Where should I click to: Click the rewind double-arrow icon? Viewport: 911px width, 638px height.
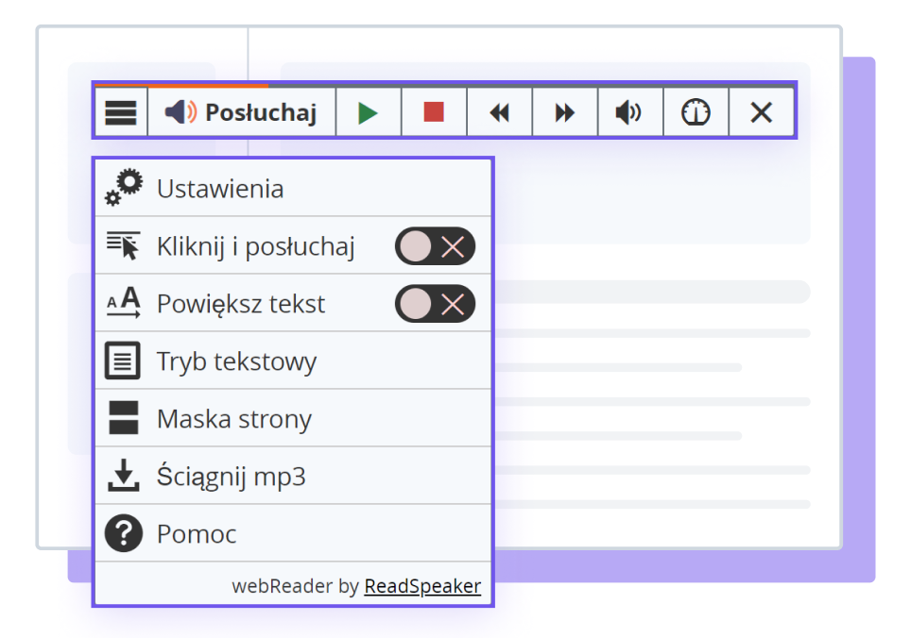[x=499, y=113]
